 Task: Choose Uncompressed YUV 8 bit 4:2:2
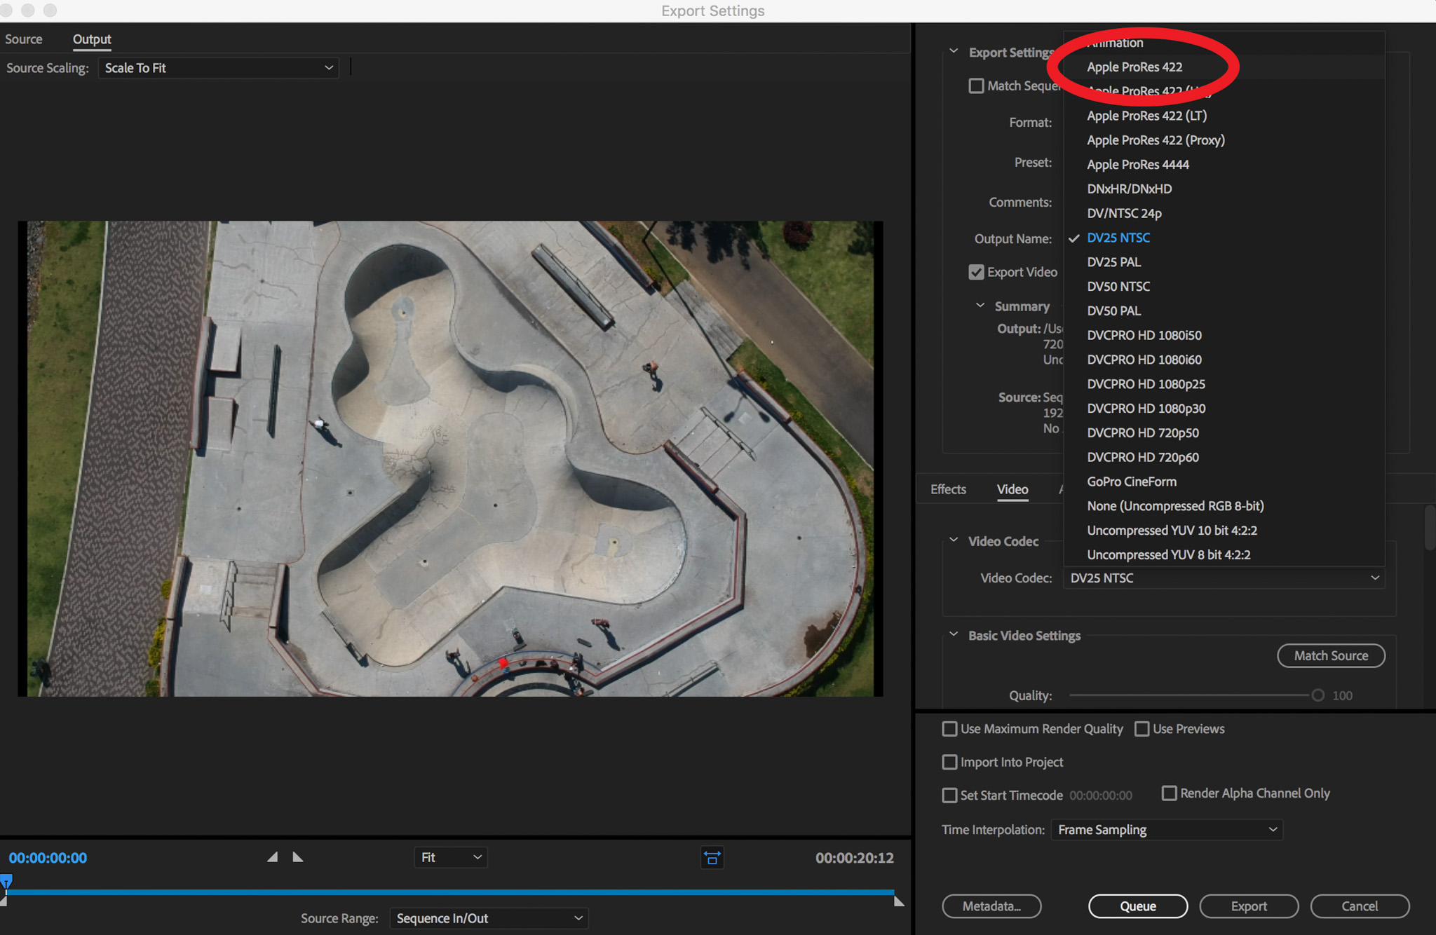1224,554
